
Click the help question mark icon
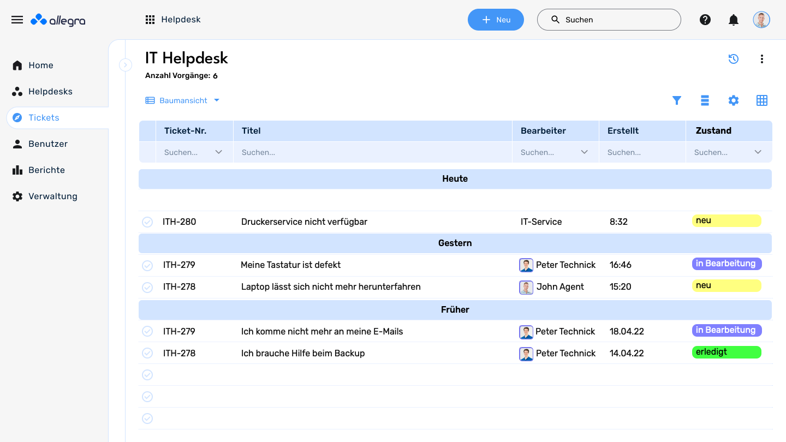coord(705,20)
